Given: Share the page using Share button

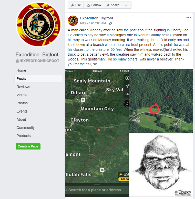Looking at the screenshot, I should pyautogui.click(x=113, y=5).
